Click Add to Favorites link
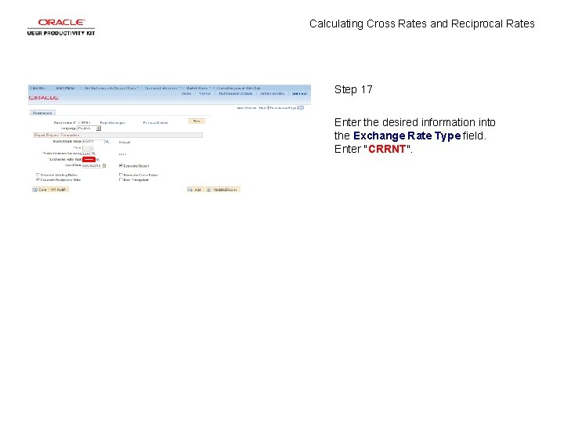Viewport: 564px width, 423px height. click(272, 93)
